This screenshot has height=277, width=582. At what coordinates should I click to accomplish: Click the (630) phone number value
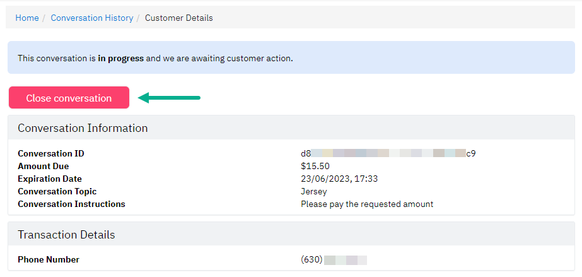tap(334, 259)
